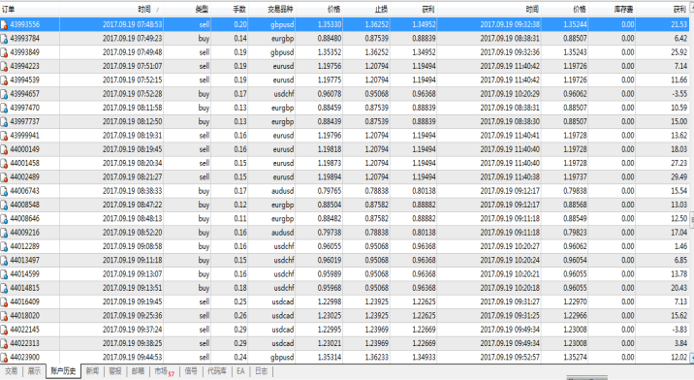Open the 邮箱 tab
Screen dimensions: 694x380
pos(138,371)
